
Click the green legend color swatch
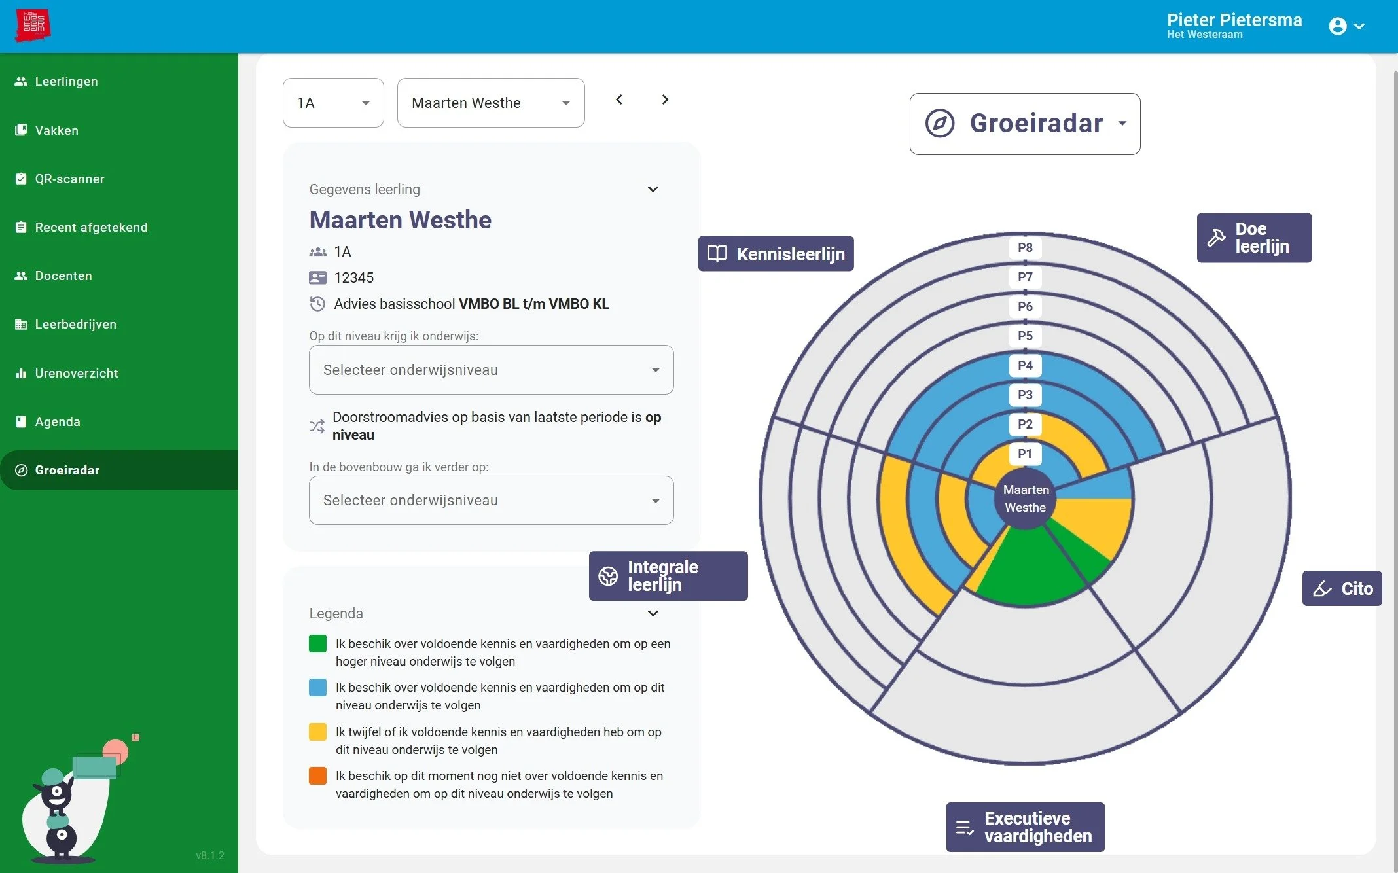click(x=317, y=644)
